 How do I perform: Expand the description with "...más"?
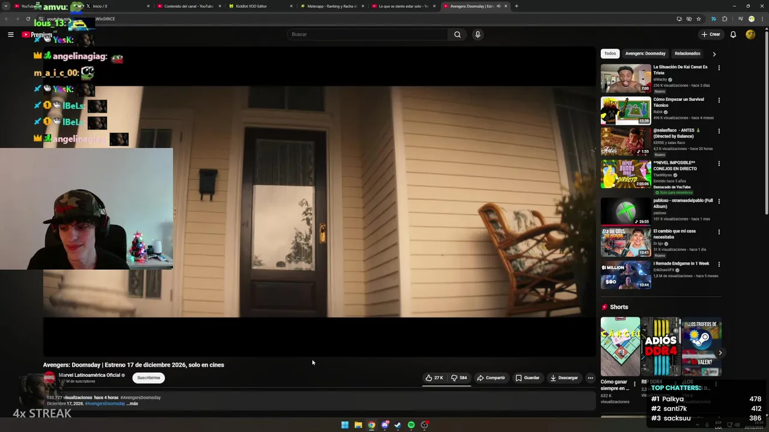pos(132,404)
